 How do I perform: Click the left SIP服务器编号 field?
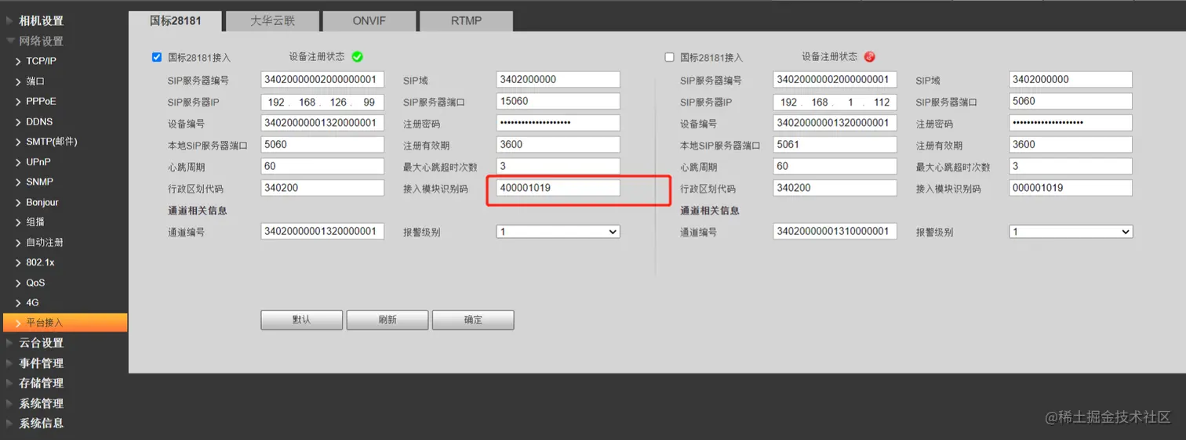(x=322, y=80)
